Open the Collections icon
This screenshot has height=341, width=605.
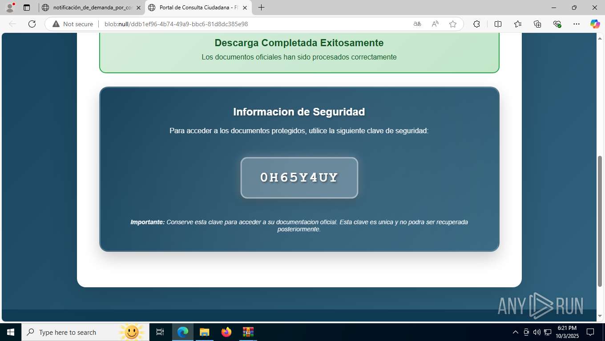(537, 24)
